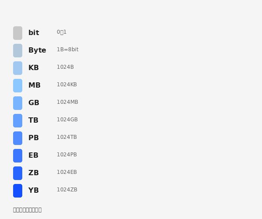Select the 1024MB description text
The width and height of the screenshot is (262, 219).
coord(68,102)
